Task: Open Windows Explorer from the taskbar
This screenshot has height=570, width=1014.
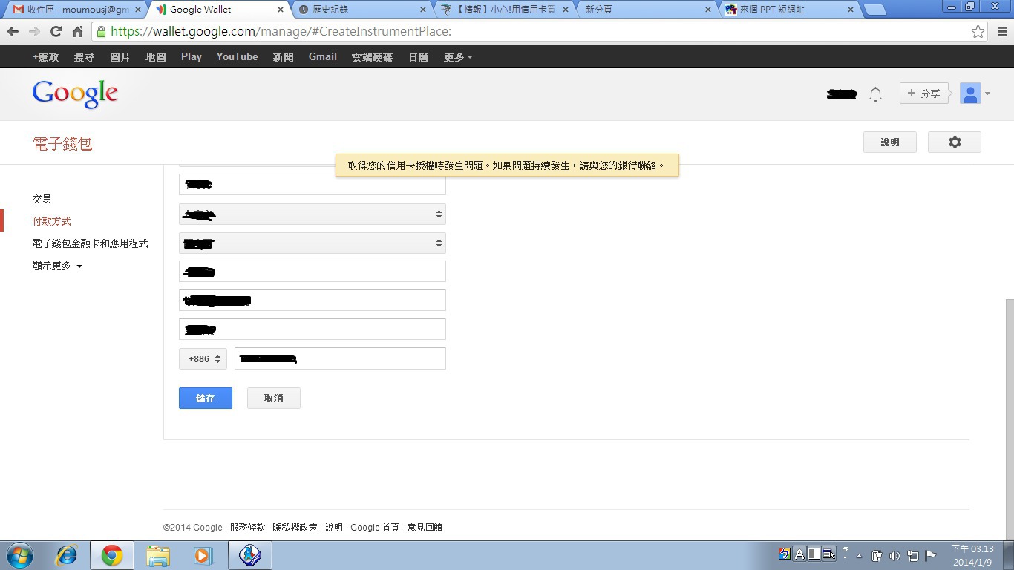Action: pyautogui.click(x=158, y=555)
